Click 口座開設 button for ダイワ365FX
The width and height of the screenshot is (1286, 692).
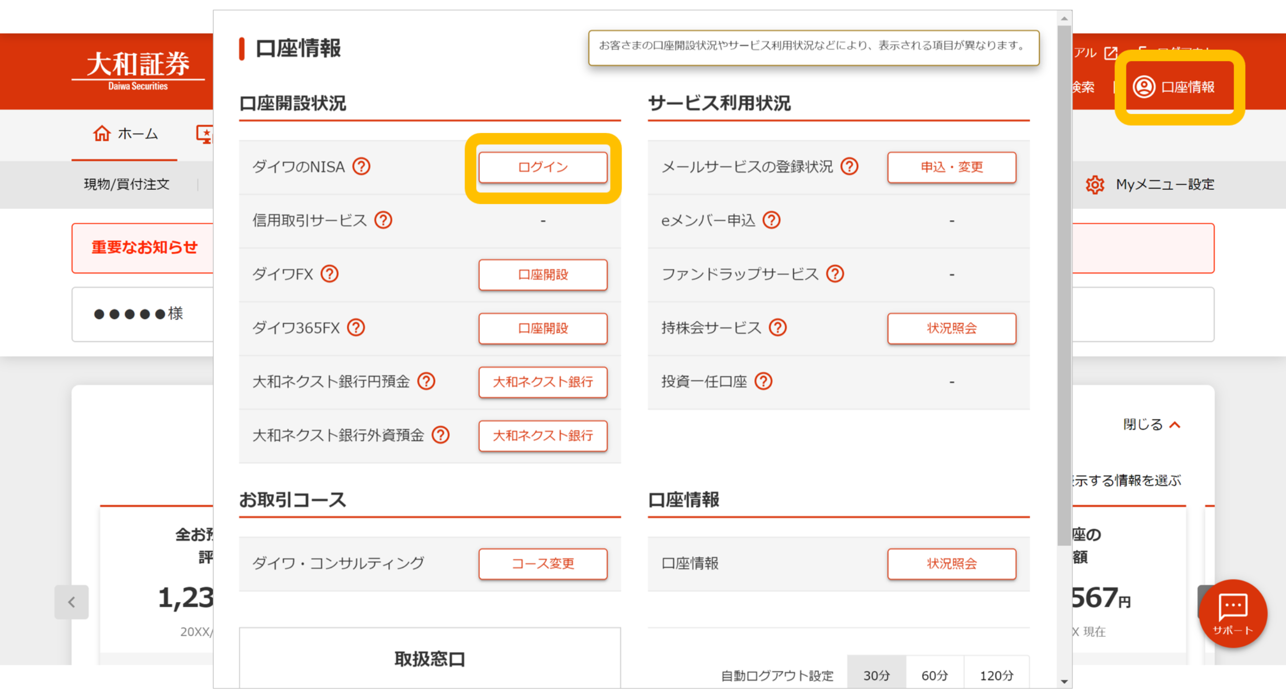543,328
